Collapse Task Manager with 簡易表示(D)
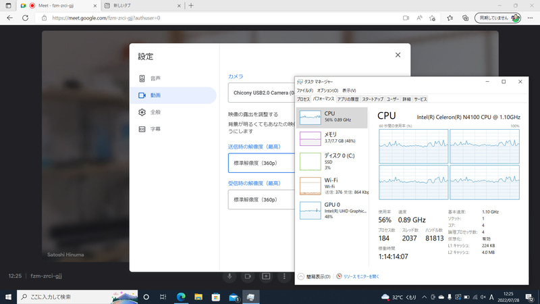The width and height of the screenshot is (540, 304). (314, 276)
